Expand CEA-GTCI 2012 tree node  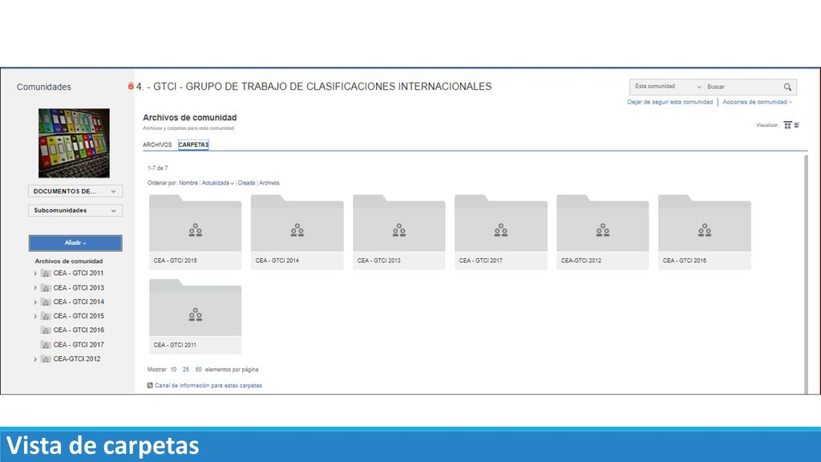(x=35, y=359)
